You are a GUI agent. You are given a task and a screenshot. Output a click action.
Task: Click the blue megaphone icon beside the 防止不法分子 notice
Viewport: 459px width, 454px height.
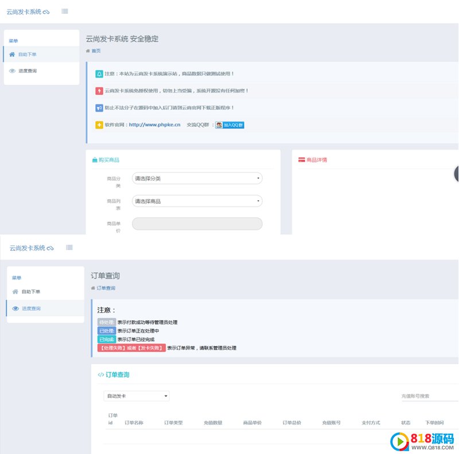pyautogui.click(x=99, y=108)
